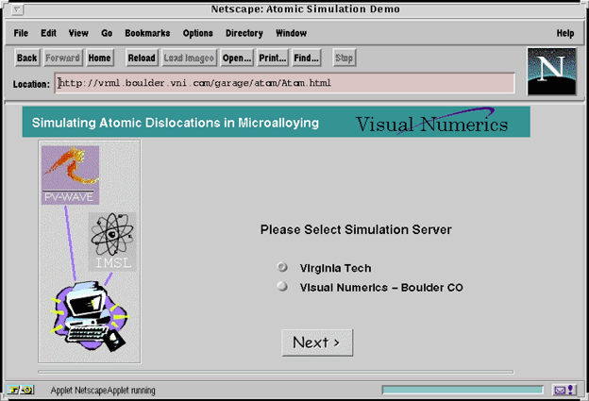Click the Virginia Tech label text
The image size is (589, 401).
coord(335,268)
